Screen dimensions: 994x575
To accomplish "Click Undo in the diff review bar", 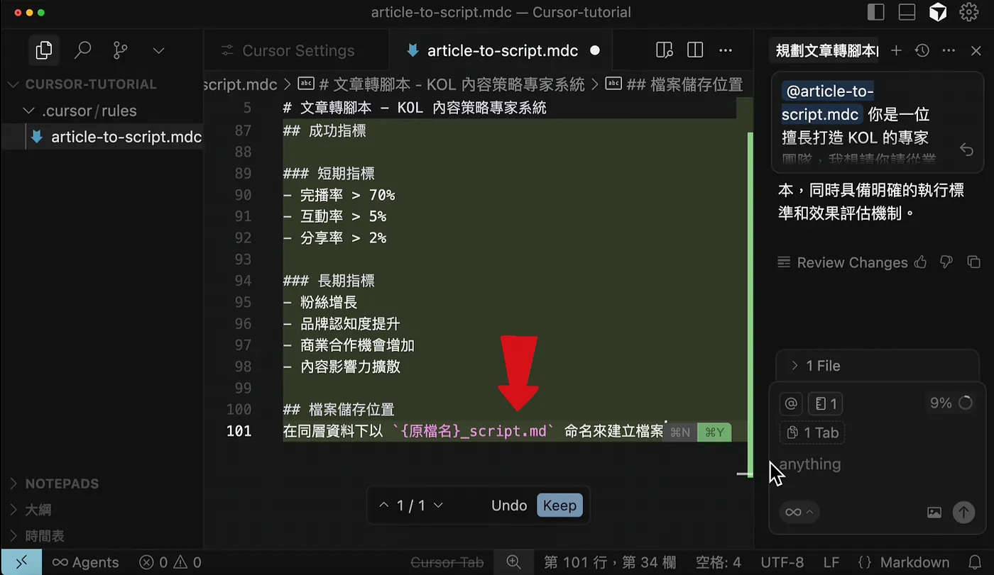I will [509, 506].
